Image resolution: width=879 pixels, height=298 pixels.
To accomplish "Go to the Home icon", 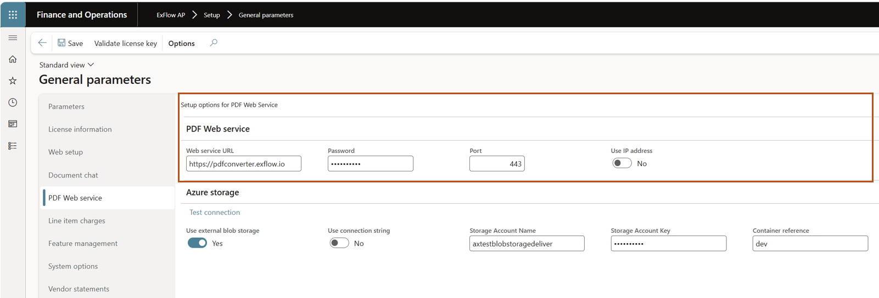I will [13, 59].
